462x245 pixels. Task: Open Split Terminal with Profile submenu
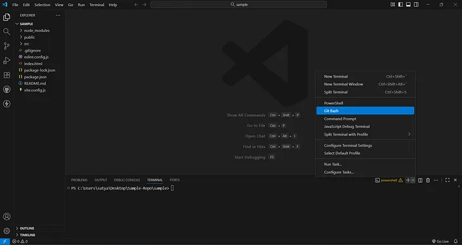[x=365, y=134]
